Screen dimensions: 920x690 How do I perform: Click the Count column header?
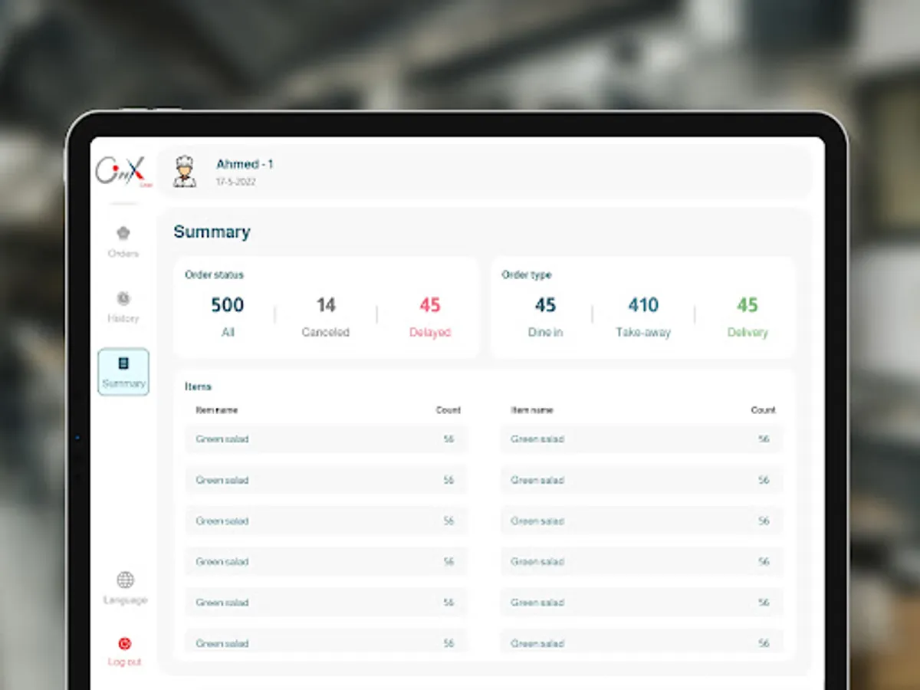tap(449, 410)
